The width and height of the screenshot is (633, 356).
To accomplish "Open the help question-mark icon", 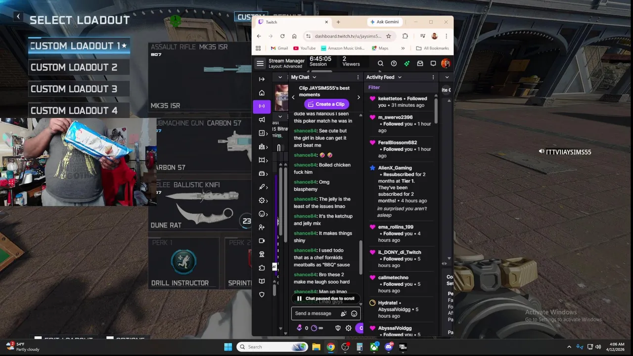I will pos(394,63).
